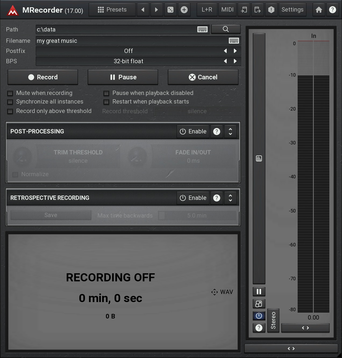Open the WAV format selector

click(222, 292)
